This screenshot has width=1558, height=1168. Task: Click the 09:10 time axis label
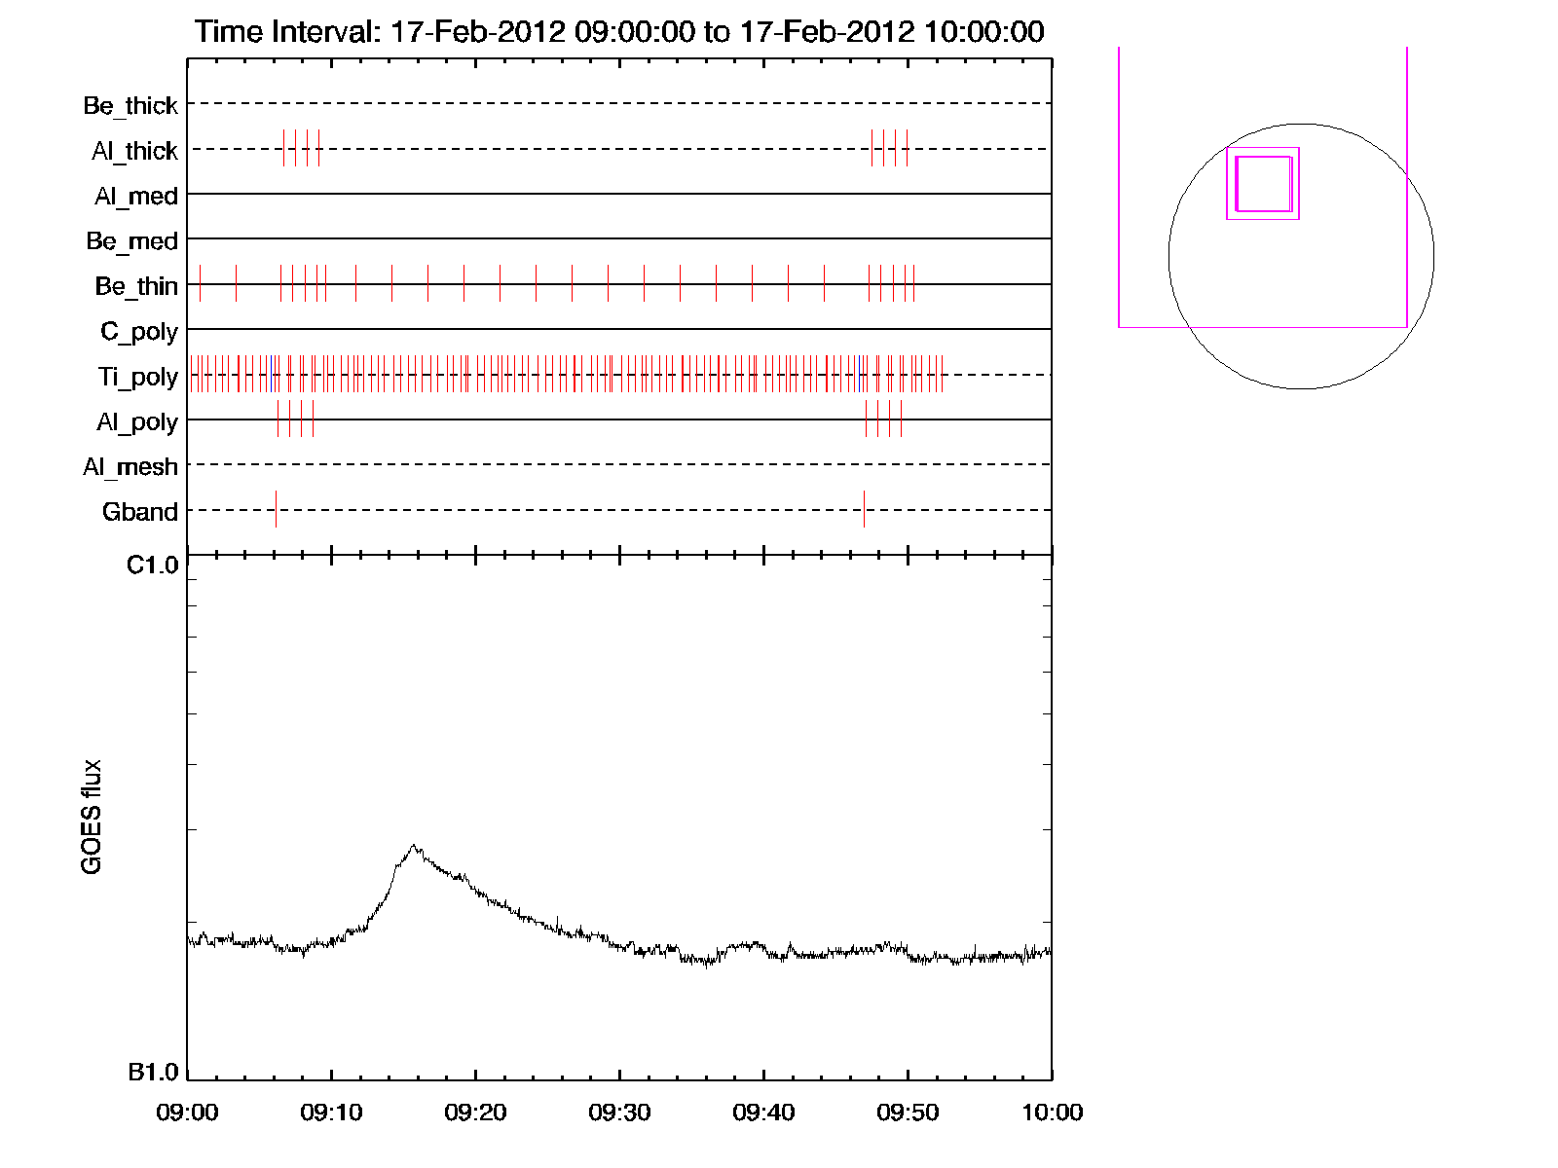point(331,1113)
